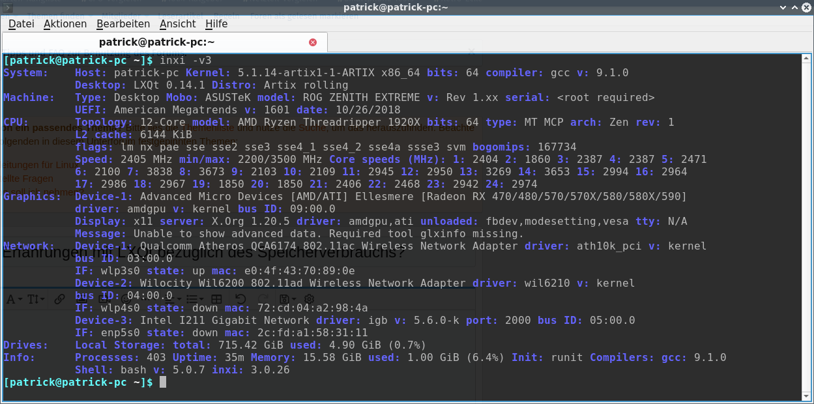
Task: Click the adapter name "Wilocity Wil6200"
Action: [x=192, y=283]
